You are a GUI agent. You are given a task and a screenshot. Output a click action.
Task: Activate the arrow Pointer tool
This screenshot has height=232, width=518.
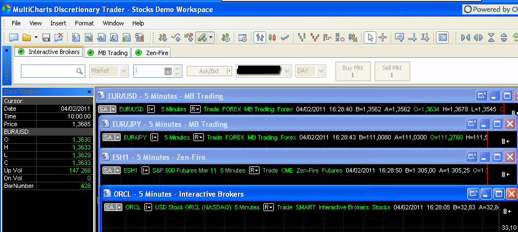(370, 37)
